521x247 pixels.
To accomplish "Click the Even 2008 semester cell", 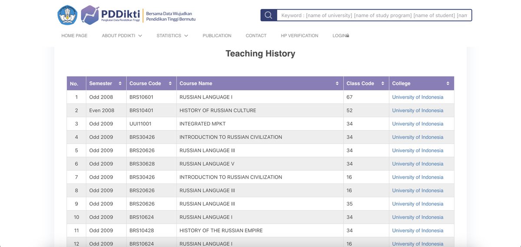I will point(106,110).
